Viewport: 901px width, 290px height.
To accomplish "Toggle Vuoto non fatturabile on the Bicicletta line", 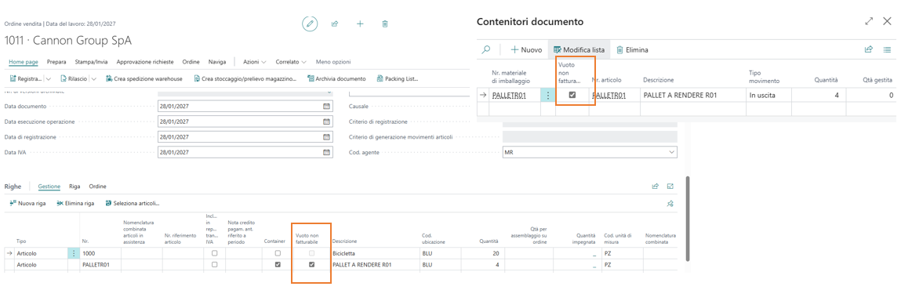I will click(x=311, y=253).
